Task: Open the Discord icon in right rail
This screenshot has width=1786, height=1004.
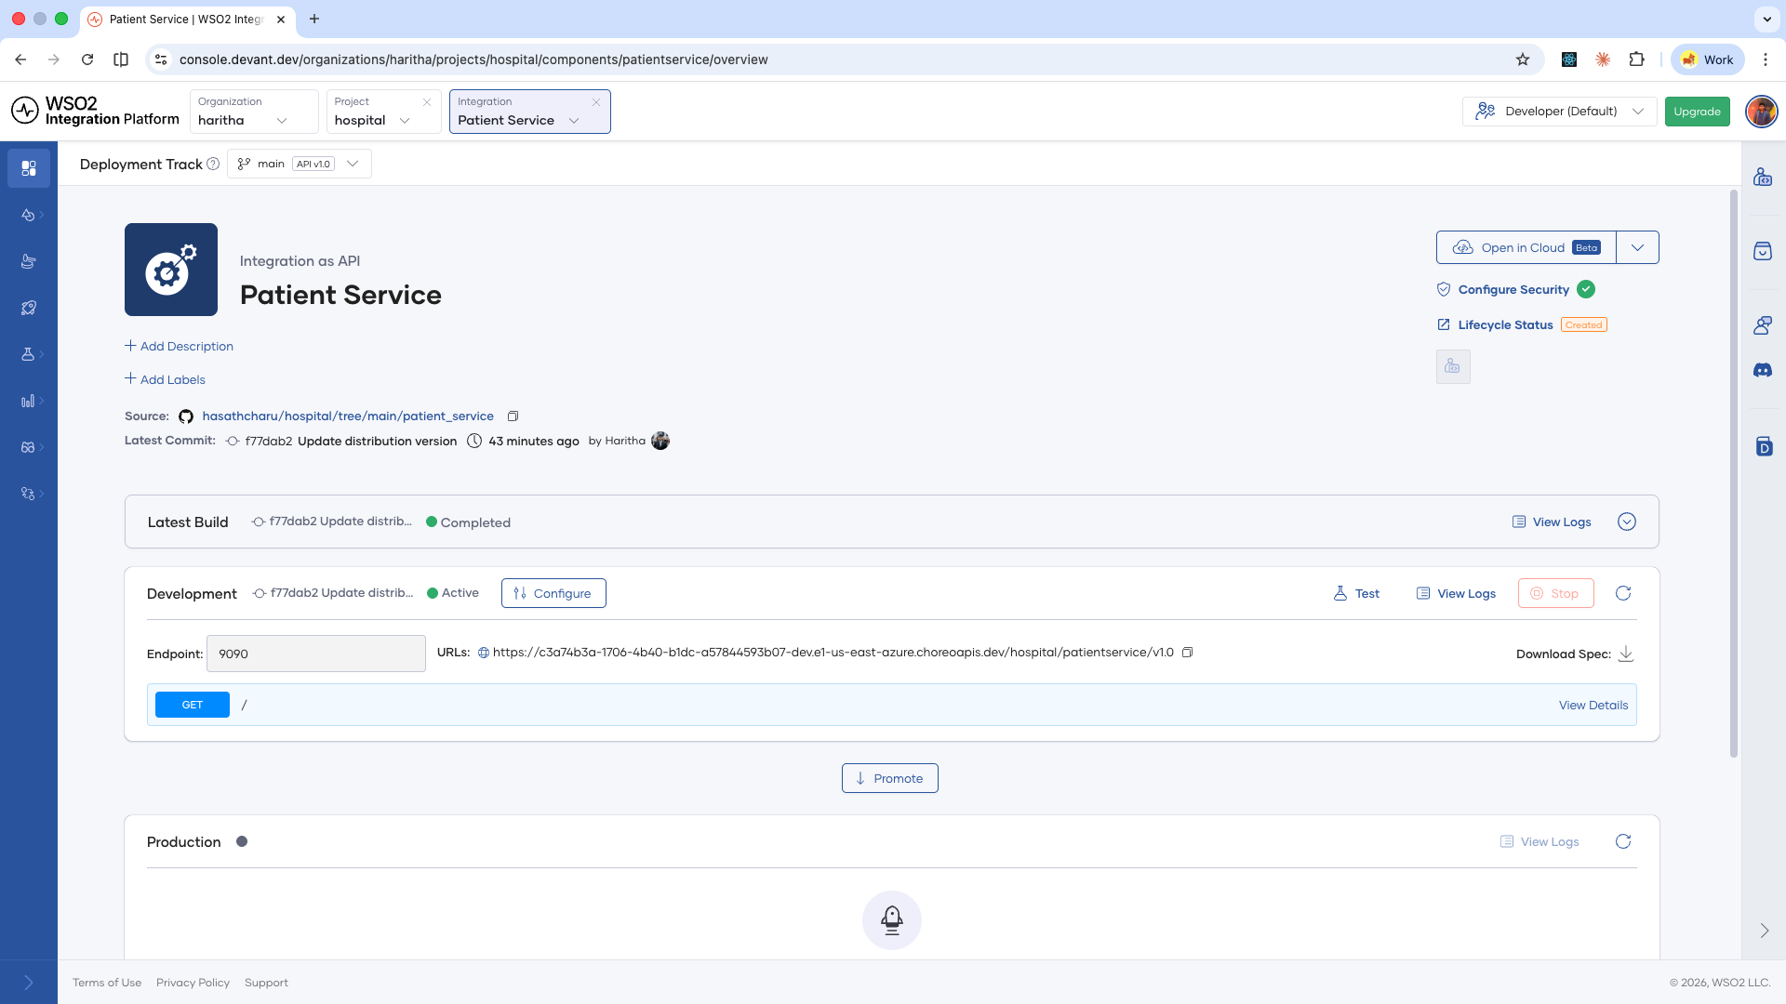Action: pyautogui.click(x=1763, y=370)
